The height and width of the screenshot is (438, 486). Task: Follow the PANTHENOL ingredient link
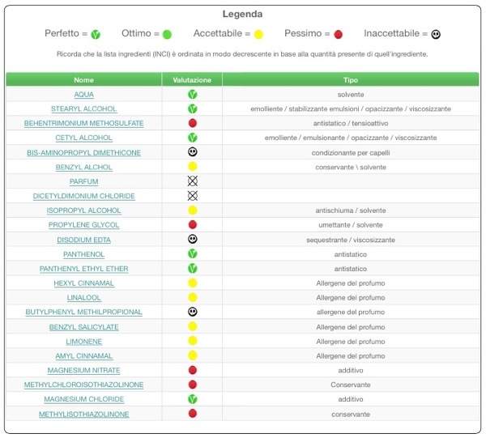[x=84, y=254]
